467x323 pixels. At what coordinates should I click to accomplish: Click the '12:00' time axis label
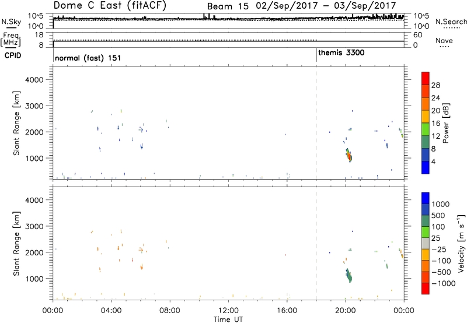tap(228, 311)
